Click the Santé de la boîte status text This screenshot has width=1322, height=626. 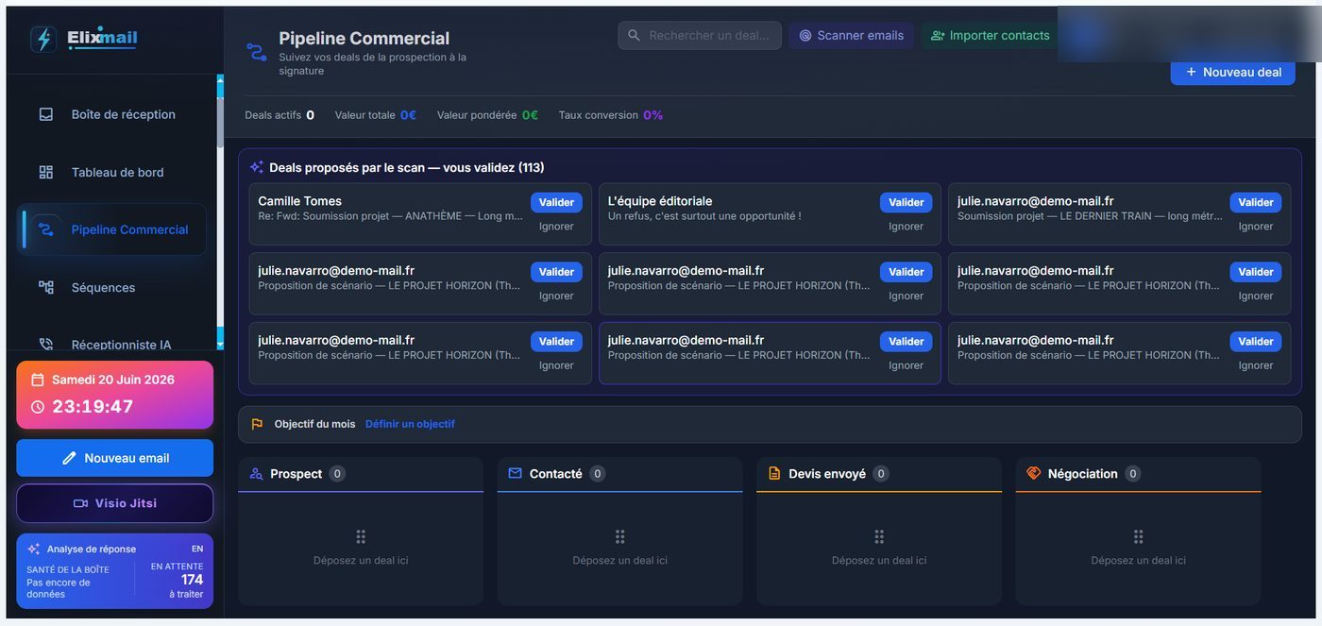[68, 582]
